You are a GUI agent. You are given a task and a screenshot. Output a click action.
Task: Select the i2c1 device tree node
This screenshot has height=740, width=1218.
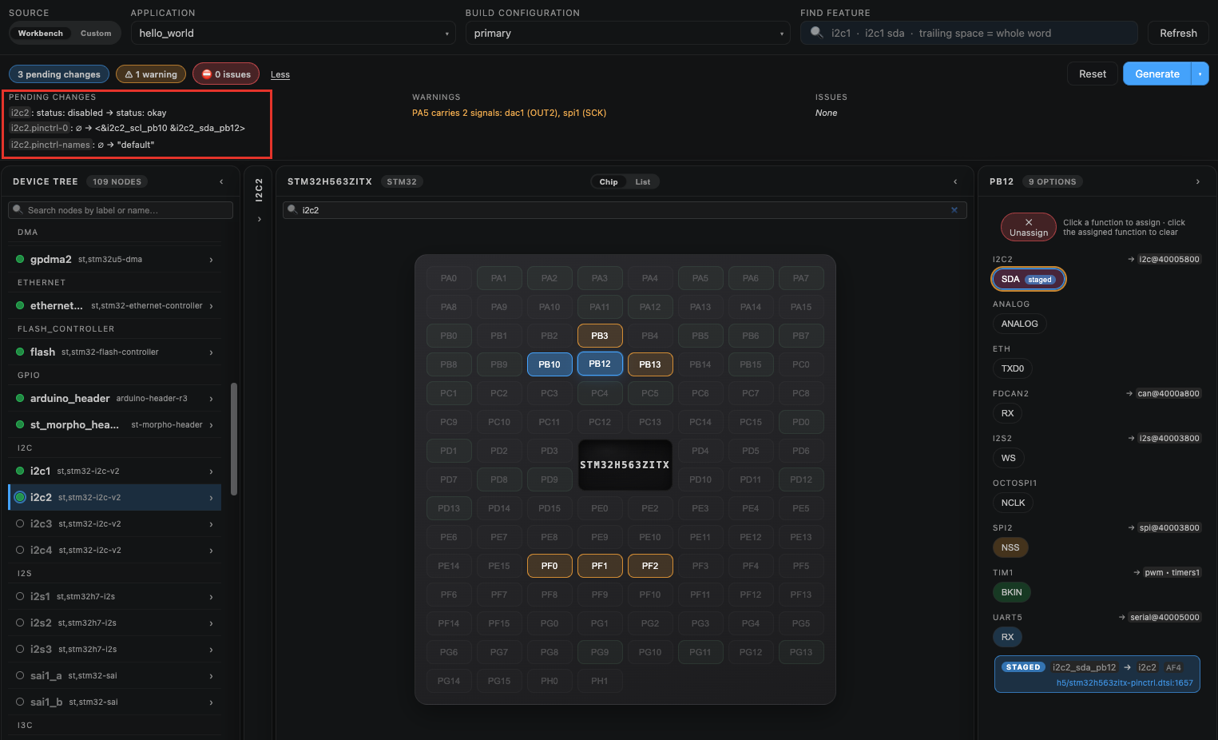coord(115,471)
